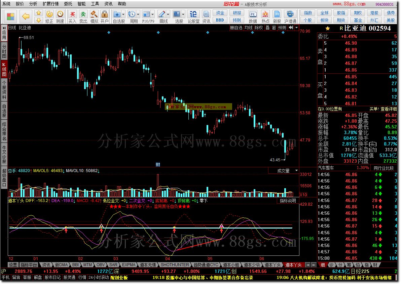Click the 新股 IPO icon
Image resolution: width=401 pixels, height=284 pixels.
pos(277,14)
